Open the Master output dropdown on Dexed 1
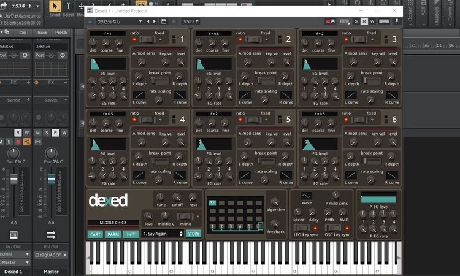Screen dimensions: 460x276 coord(15,263)
